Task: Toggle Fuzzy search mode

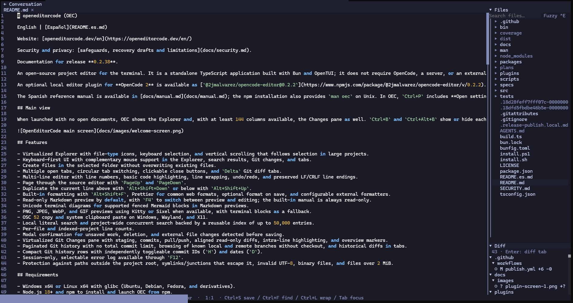Action: coord(554,16)
